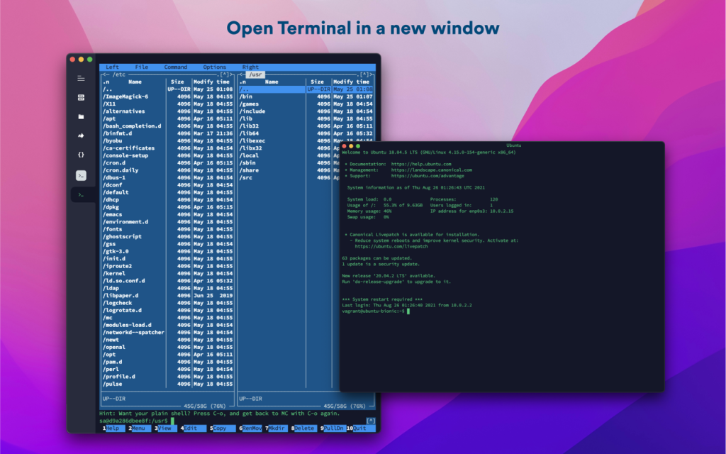
Task: Open the Command menu
Action: [176, 67]
